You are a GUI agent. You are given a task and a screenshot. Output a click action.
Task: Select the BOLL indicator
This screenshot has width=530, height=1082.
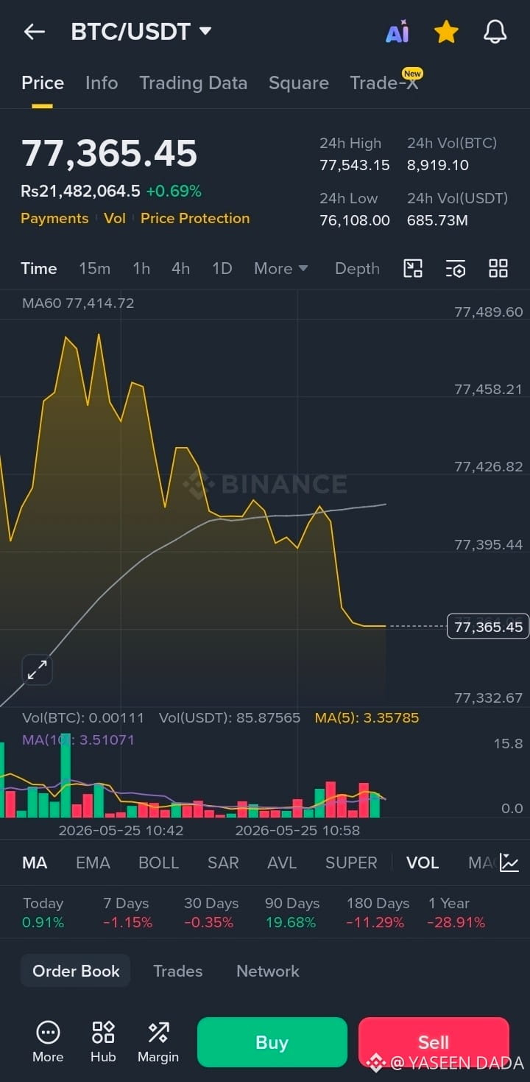pos(158,863)
